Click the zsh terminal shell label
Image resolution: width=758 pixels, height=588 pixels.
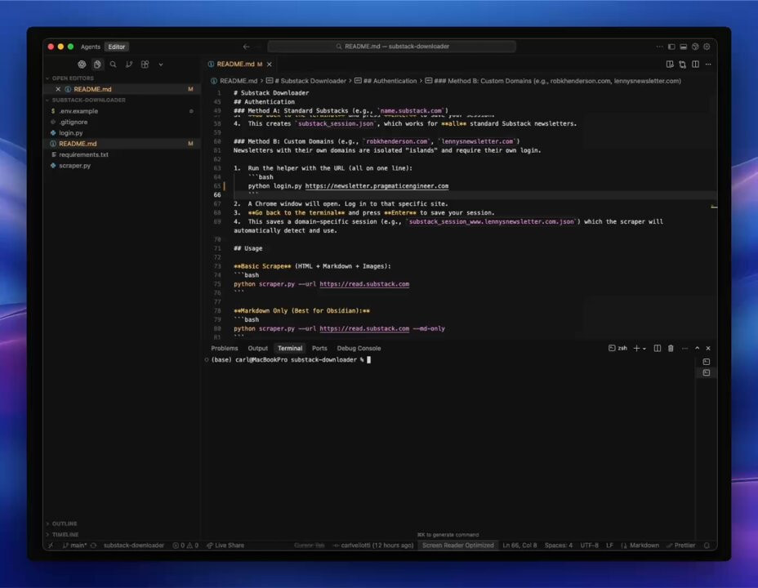[618, 349]
